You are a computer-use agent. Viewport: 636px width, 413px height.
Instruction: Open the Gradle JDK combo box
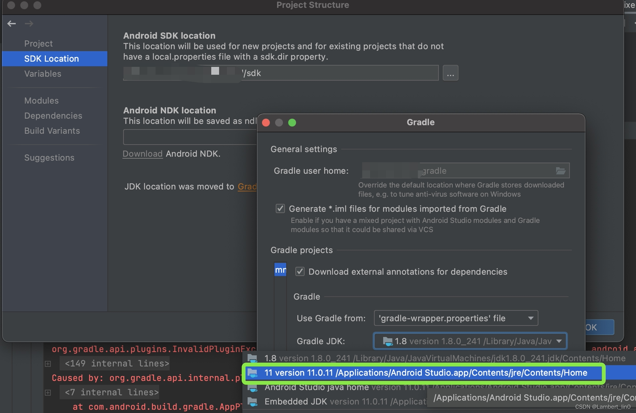coord(470,341)
